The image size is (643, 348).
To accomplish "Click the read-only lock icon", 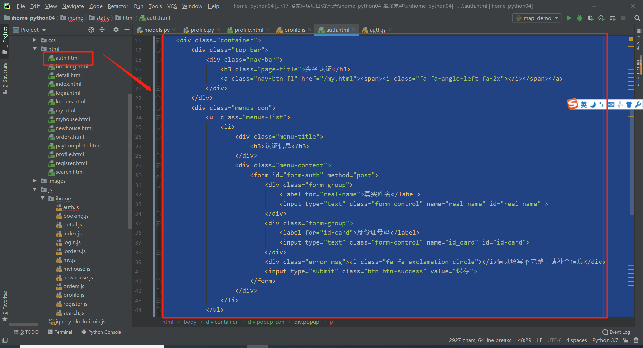I will [625, 340].
